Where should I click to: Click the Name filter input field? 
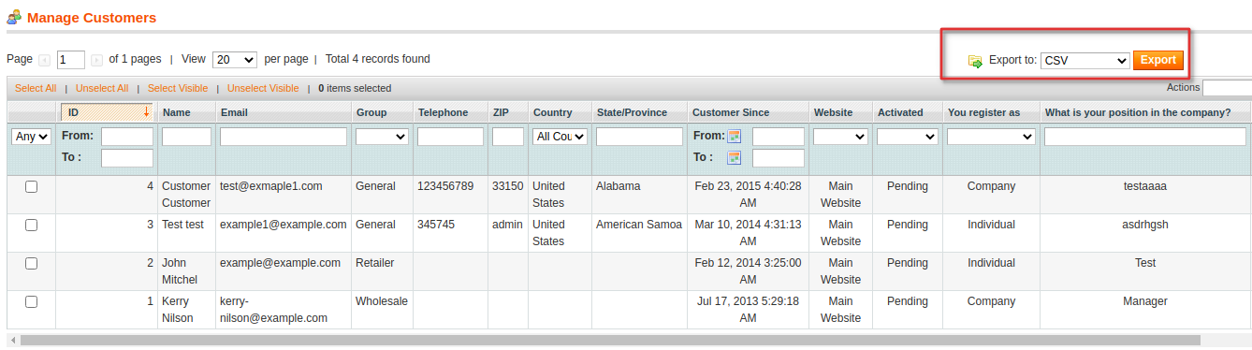tap(187, 137)
